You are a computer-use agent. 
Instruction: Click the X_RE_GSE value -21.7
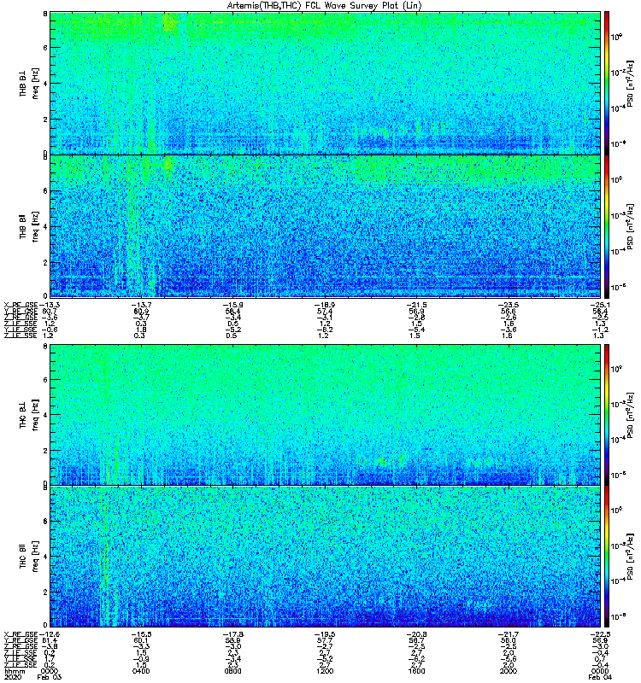click(509, 634)
